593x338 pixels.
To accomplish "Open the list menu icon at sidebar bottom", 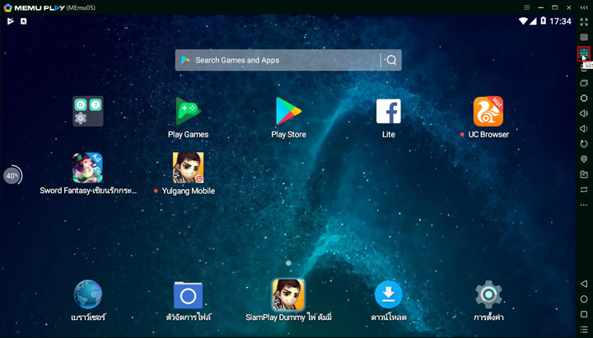I will [x=584, y=330].
